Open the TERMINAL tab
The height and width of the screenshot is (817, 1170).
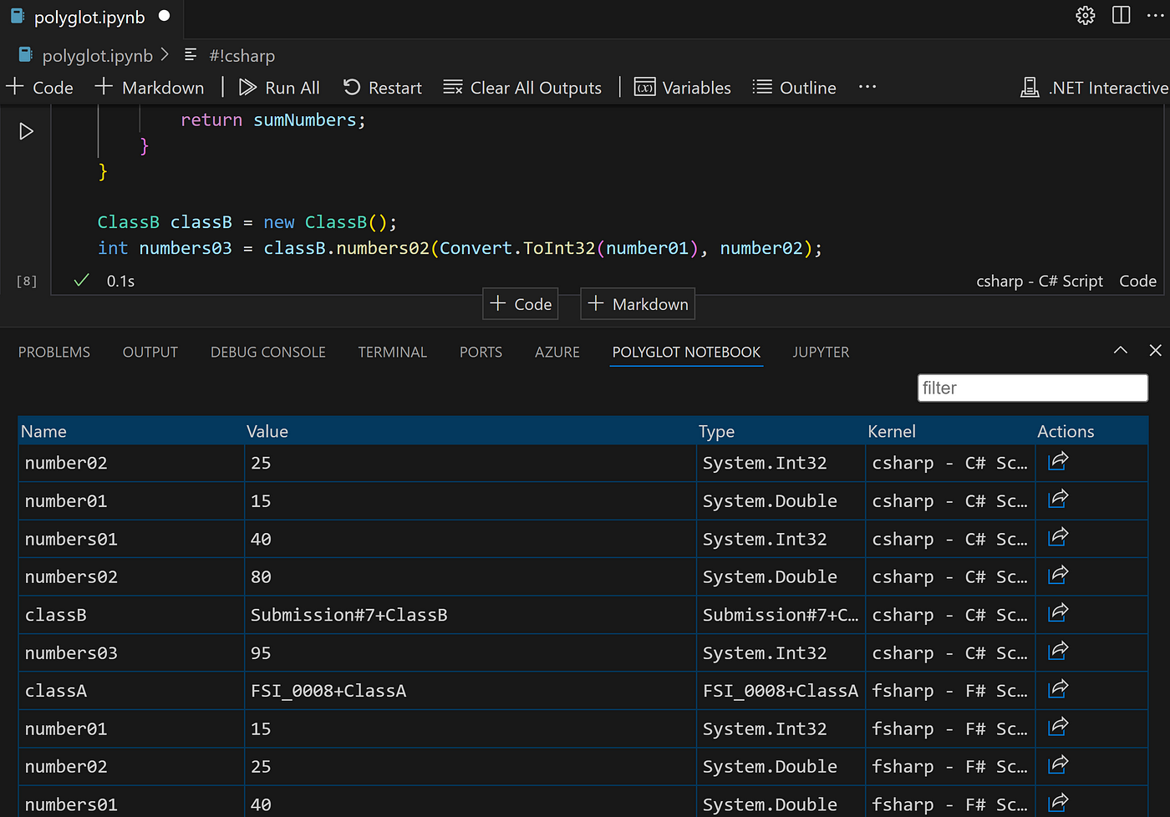pyautogui.click(x=393, y=353)
